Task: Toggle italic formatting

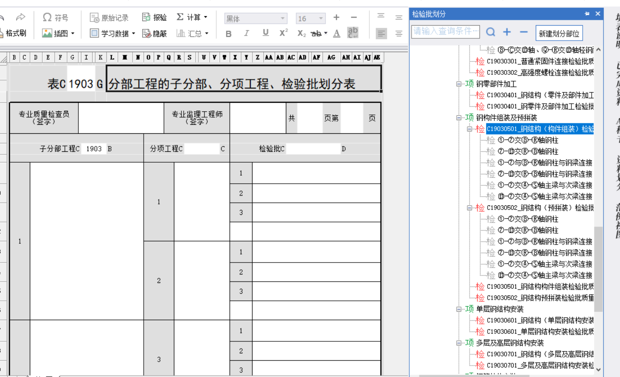Action: [x=247, y=33]
